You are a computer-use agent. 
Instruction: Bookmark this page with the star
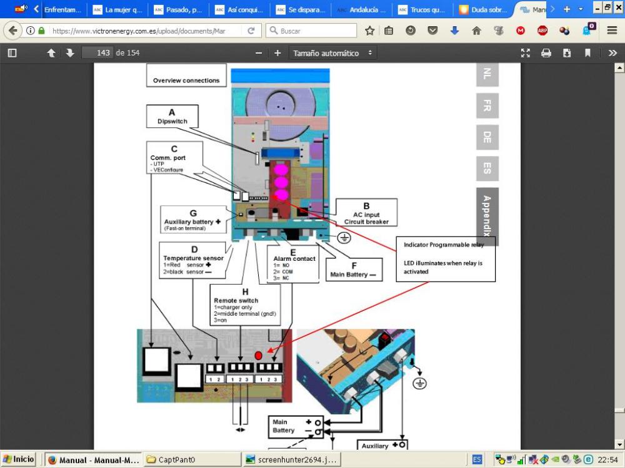point(370,31)
